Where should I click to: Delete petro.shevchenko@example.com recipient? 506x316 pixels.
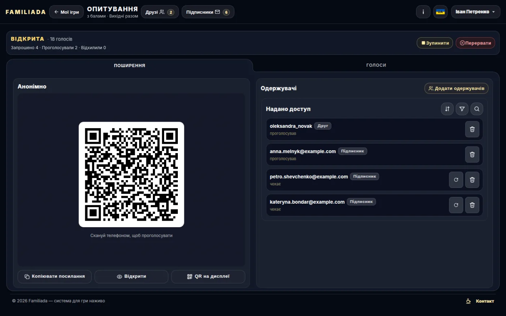(472, 180)
